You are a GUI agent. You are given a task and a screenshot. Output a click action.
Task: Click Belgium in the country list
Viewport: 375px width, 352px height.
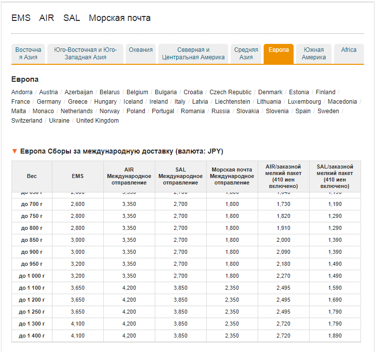pos(137,92)
